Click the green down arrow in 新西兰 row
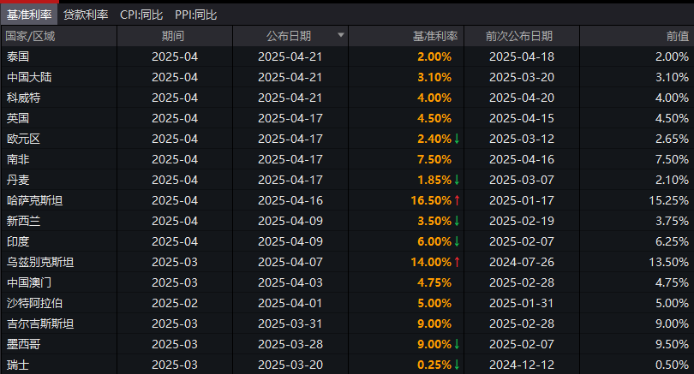 (x=458, y=221)
